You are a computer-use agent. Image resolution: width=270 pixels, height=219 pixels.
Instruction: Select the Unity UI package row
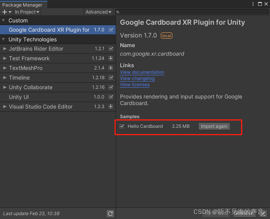coord(58,97)
